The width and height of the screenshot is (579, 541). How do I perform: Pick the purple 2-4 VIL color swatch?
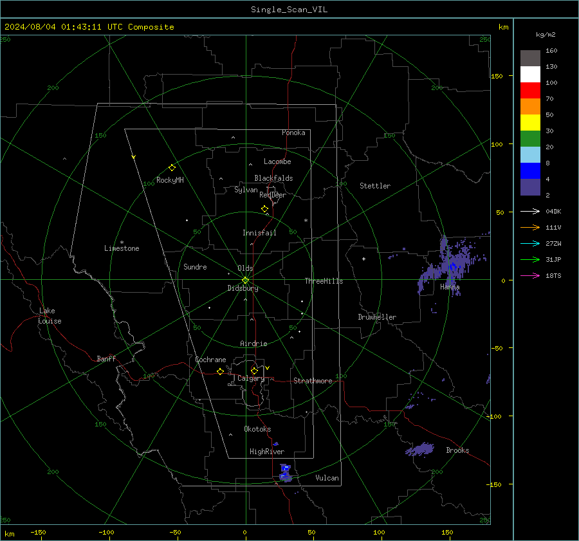[530, 187]
